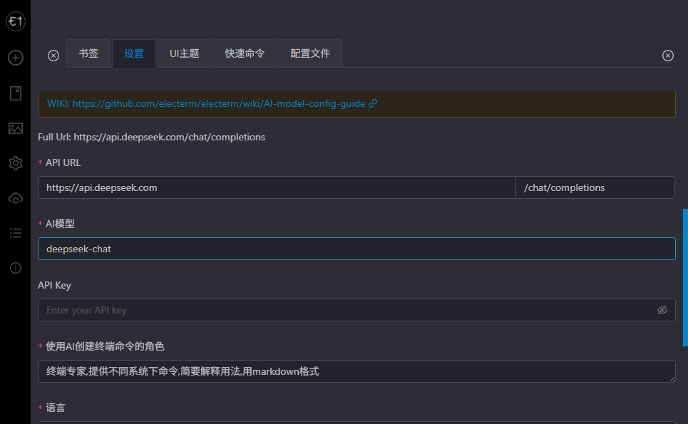Open sync settings via the cloud icon

[x=15, y=198]
